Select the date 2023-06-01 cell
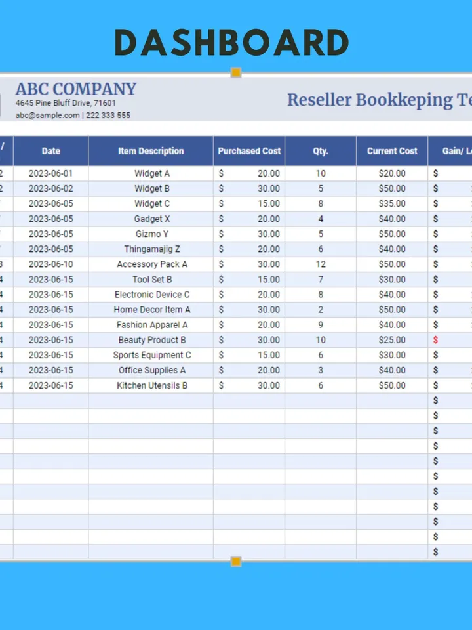472x630 pixels. pos(51,173)
